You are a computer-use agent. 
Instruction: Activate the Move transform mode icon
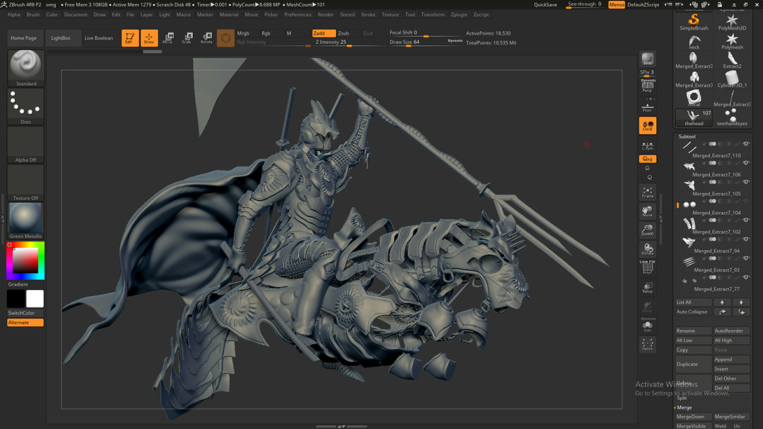point(168,38)
